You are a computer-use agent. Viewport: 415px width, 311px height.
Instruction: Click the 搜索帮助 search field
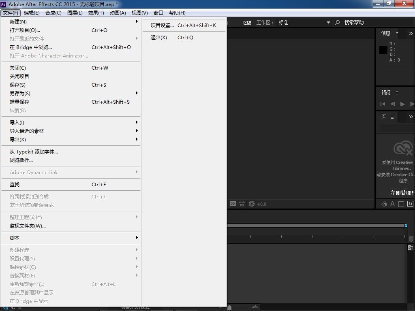(354, 23)
